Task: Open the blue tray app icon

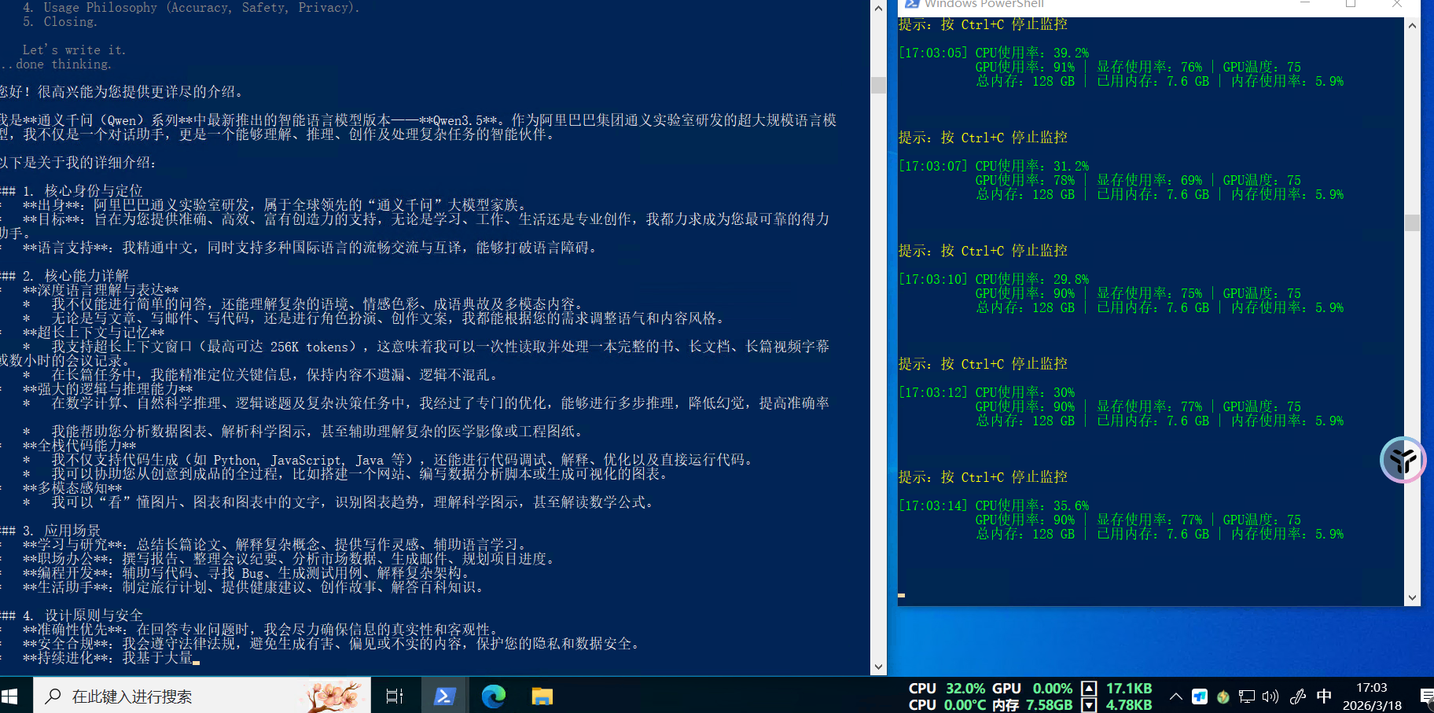Action: coord(1200,696)
